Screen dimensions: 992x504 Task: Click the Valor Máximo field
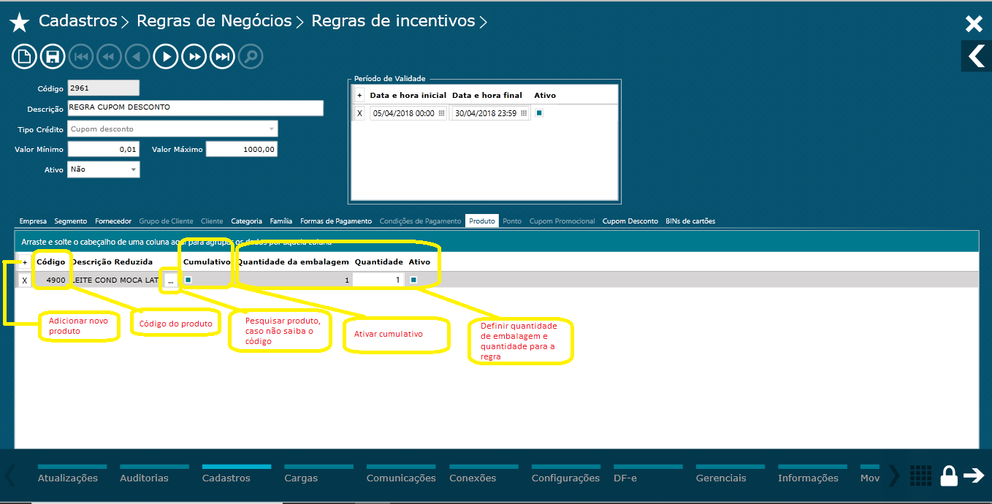(x=242, y=149)
